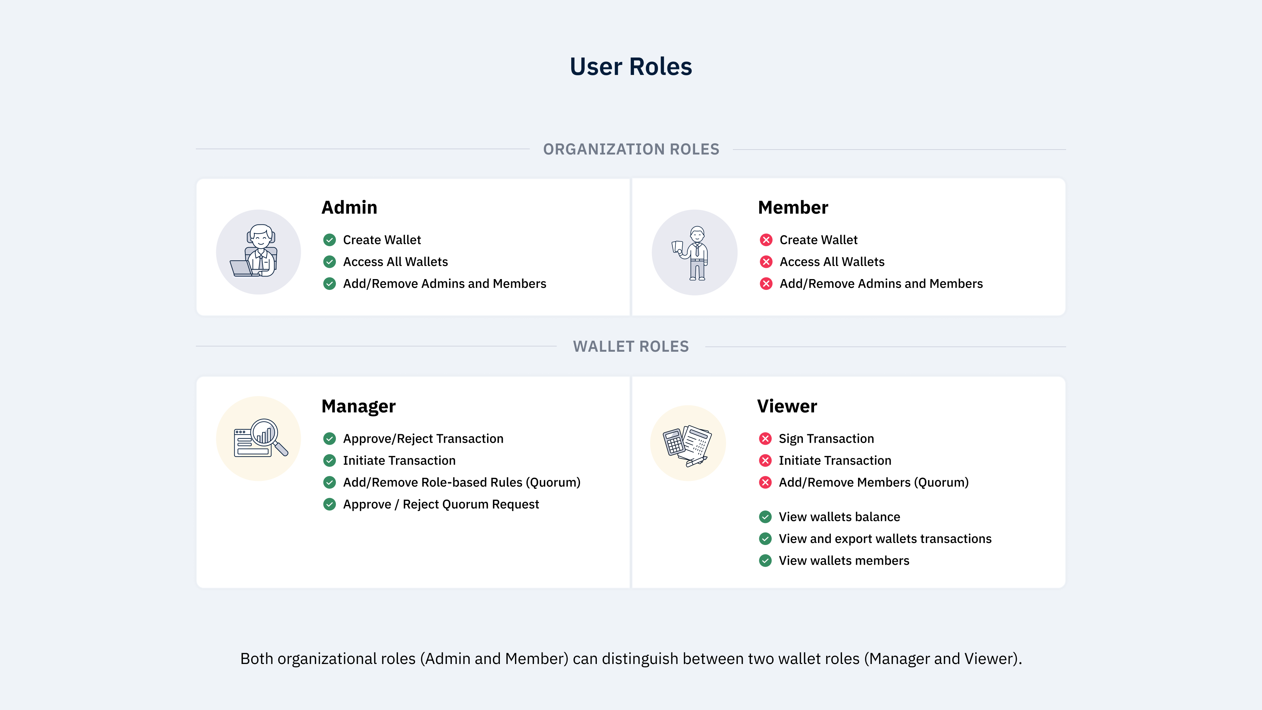This screenshot has width=1262, height=710.
Task: Click Add/Remove Role-based Rules (Quorum) text
Action: tap(461, 483)
